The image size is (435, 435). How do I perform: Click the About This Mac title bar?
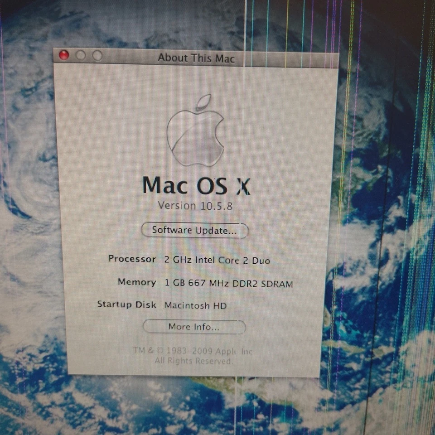pos(196,58)
